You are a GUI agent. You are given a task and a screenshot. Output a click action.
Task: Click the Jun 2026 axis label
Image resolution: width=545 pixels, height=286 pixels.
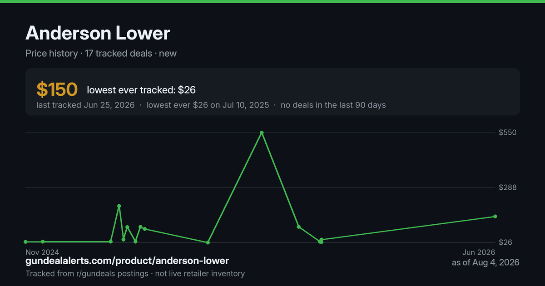[479, 252]
